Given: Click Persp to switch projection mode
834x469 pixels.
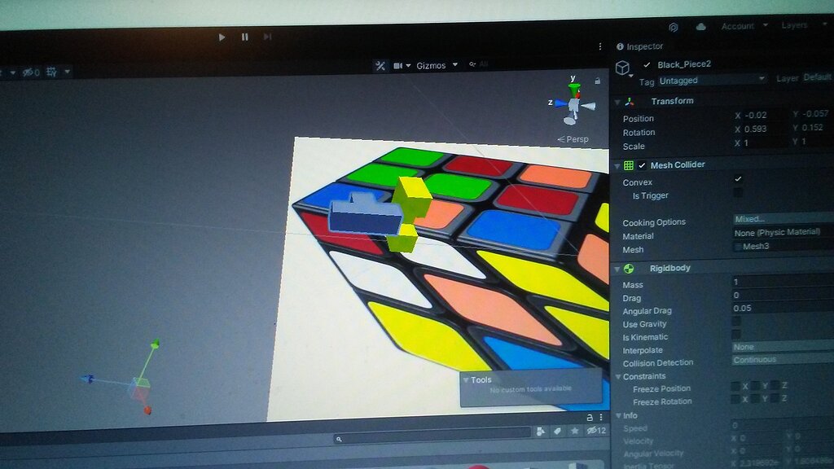Looking at the screenshot, I should point(576,138).
